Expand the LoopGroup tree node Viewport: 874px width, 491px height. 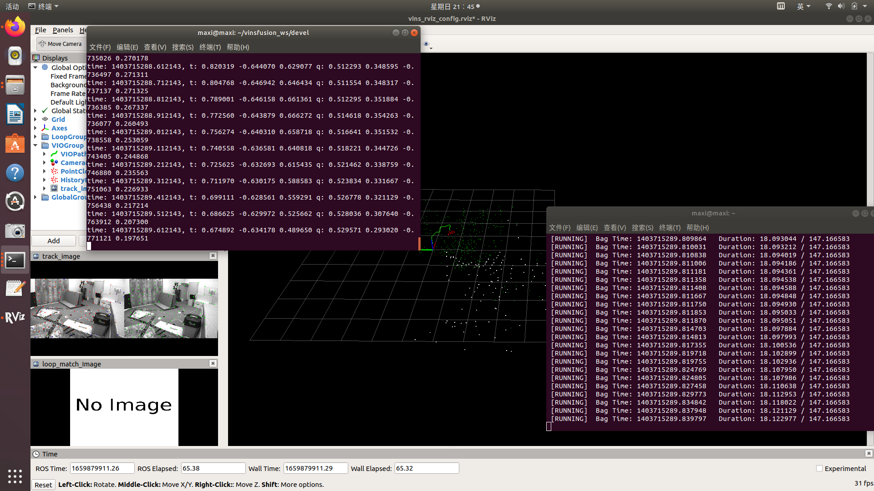tap(36, 137)
